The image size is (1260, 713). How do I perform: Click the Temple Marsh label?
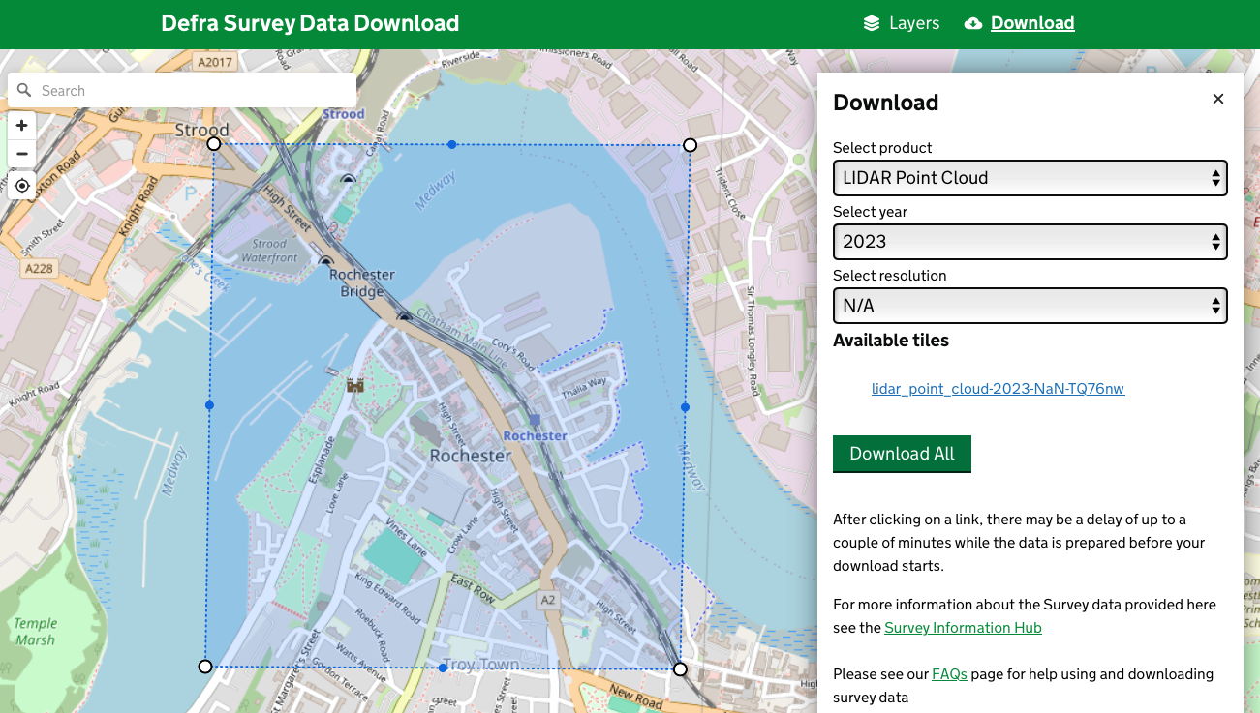[x=36, y=632]
